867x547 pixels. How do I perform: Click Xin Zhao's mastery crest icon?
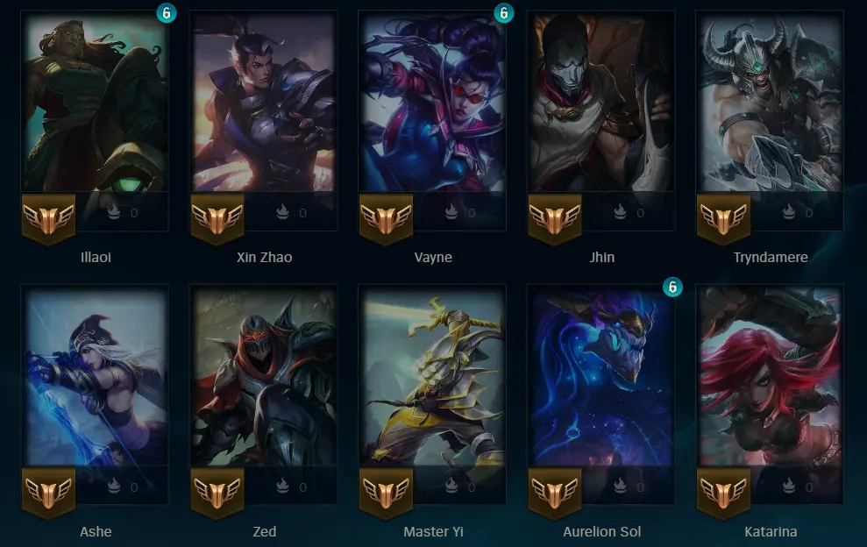point(217,219)
